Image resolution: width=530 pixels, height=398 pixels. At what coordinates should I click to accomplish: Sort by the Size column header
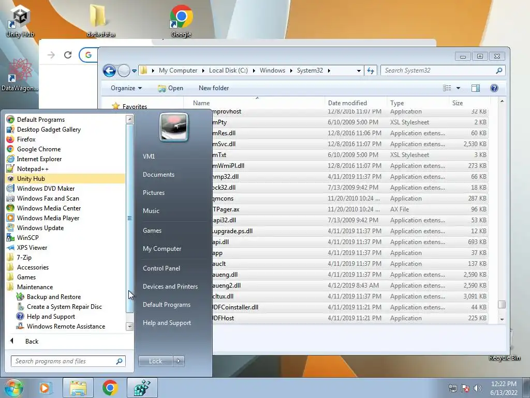[x=469, y=103]
